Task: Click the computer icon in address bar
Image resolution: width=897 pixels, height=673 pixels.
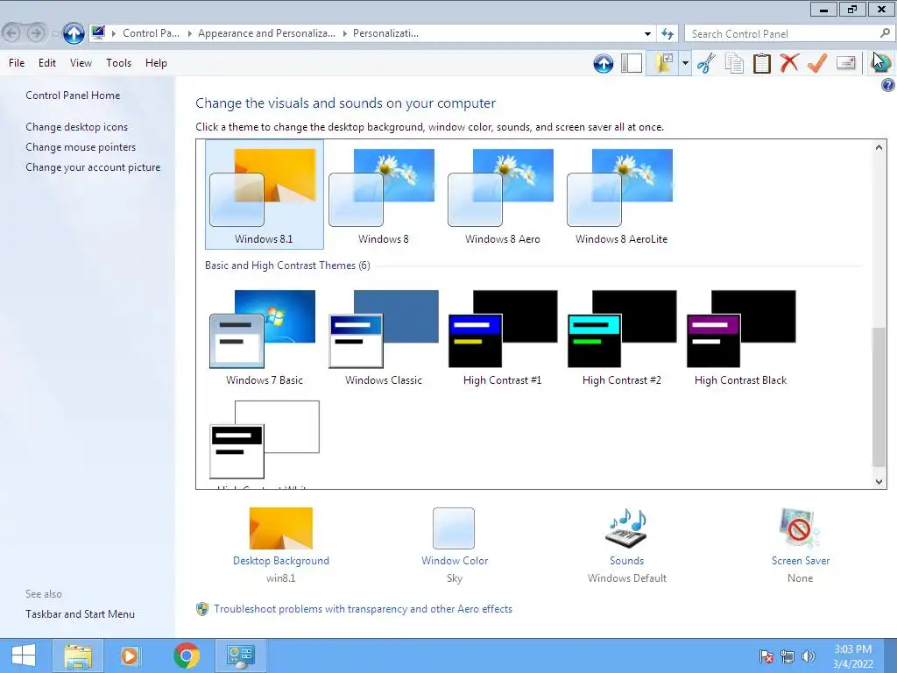Action: point(98,32)
